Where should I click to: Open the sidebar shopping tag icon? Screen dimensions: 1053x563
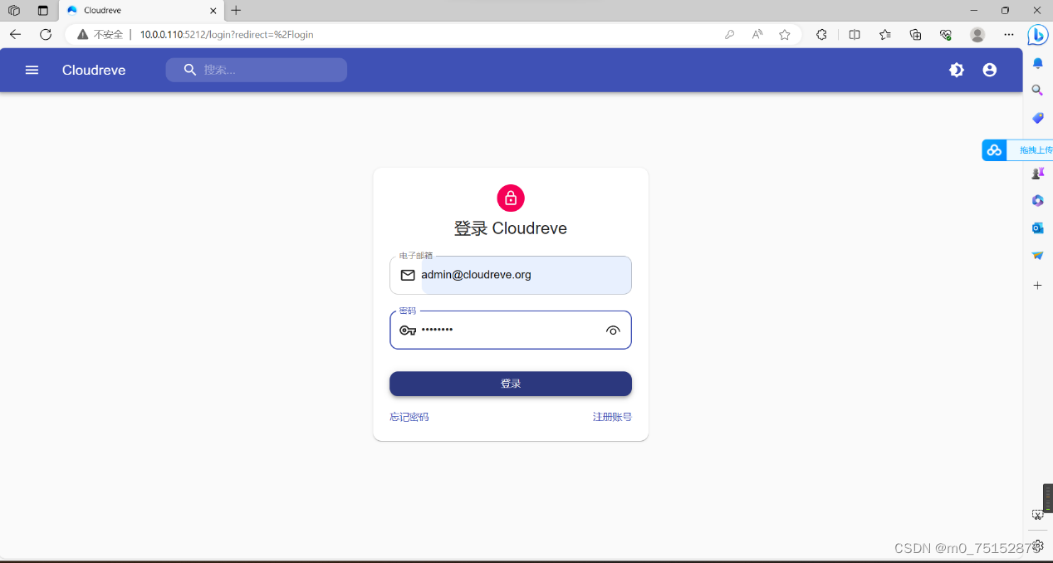[1037, 118]
